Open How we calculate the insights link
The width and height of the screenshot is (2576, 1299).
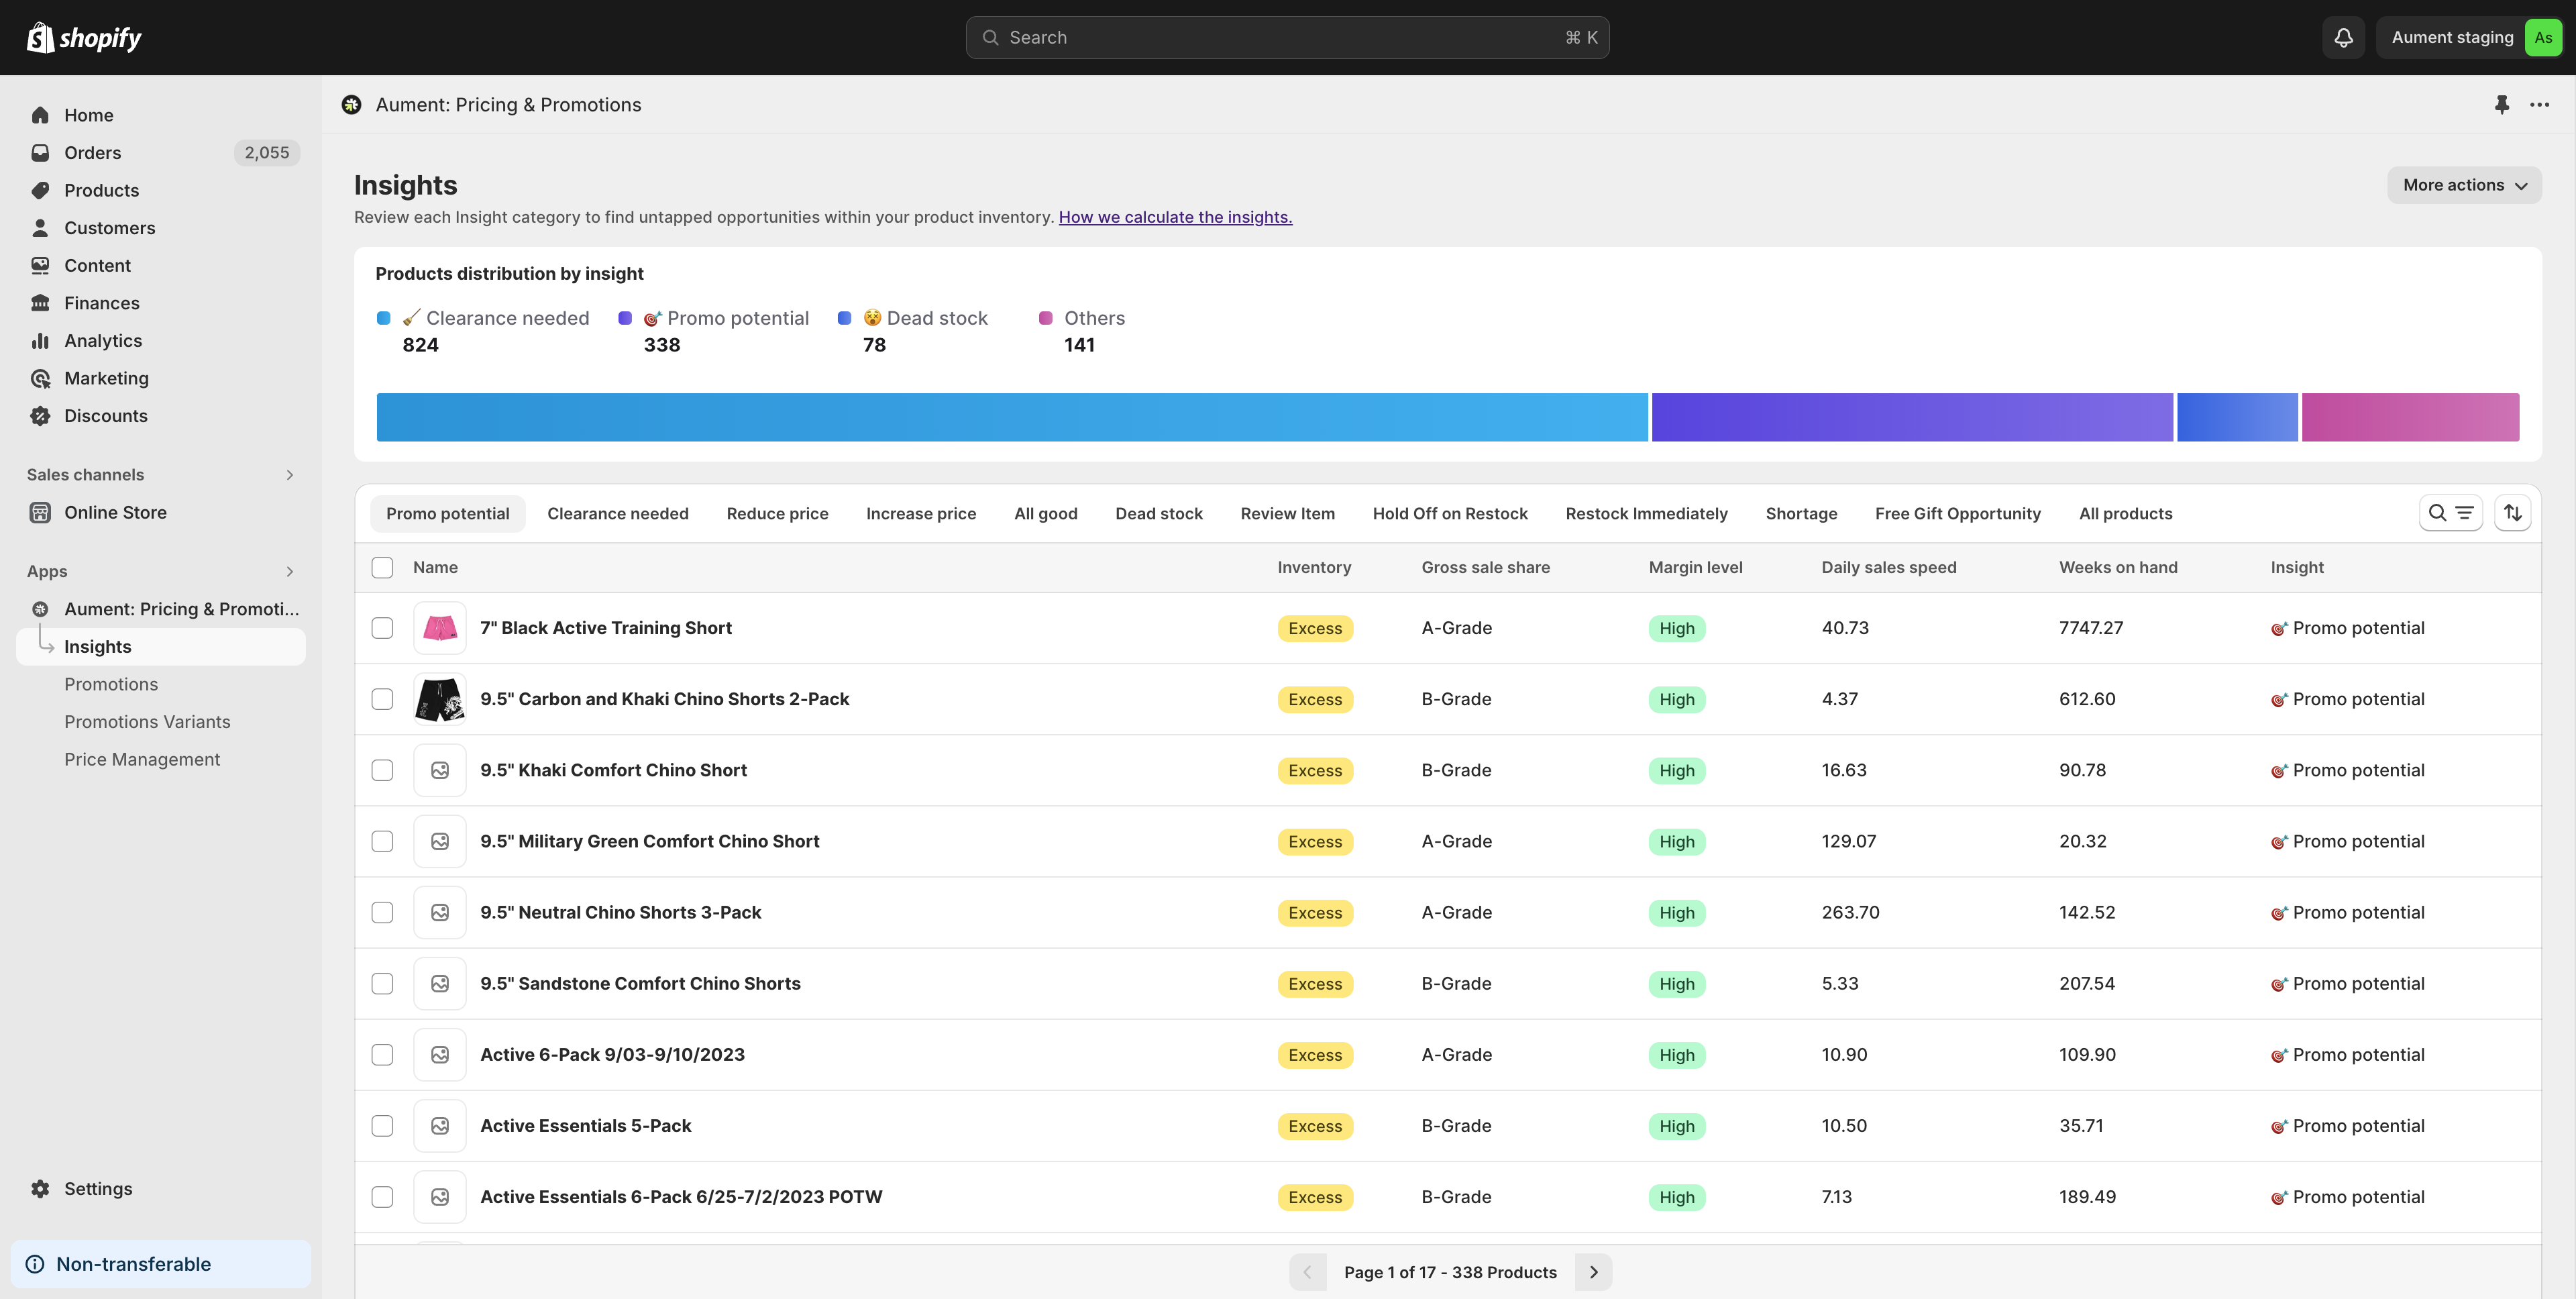tap(1175, 217)
